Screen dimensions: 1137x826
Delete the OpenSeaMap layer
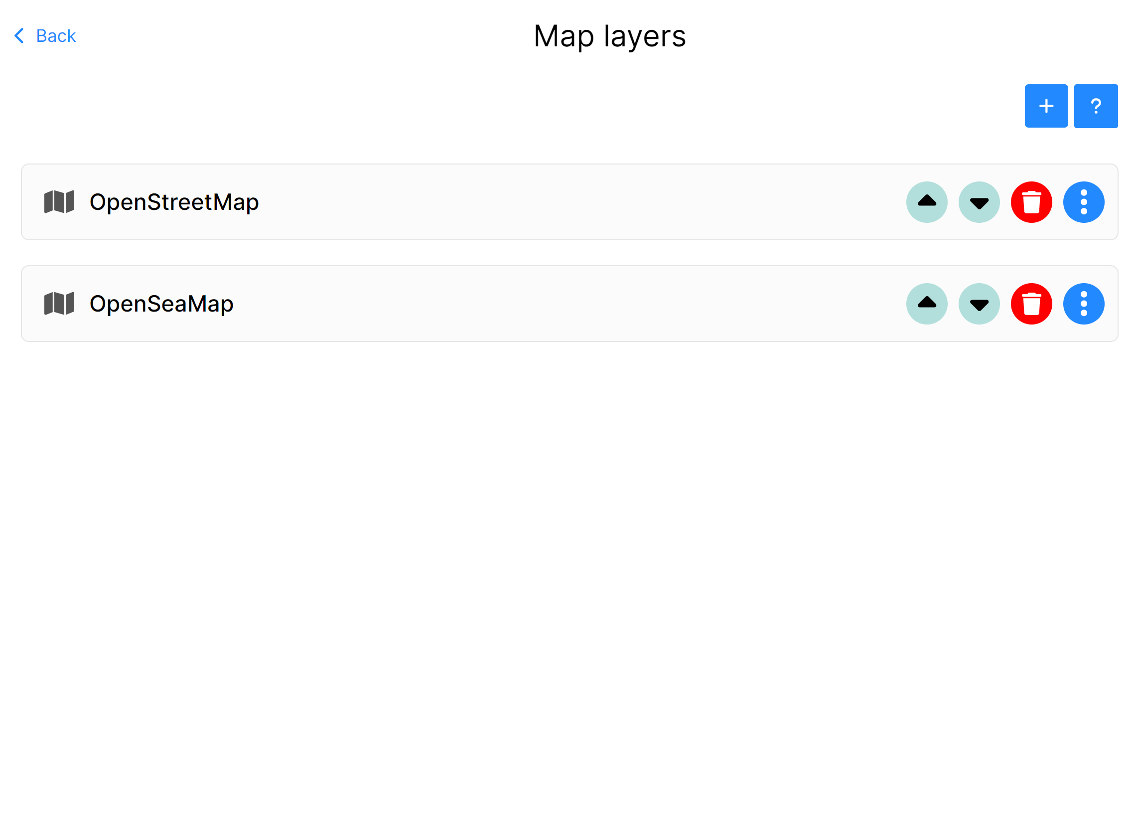pos(1031,304)
